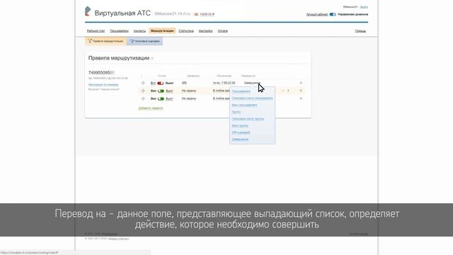Choose Факс пользователя in the dropdown
The image size is (453, 255).
[x=244, y=105]
